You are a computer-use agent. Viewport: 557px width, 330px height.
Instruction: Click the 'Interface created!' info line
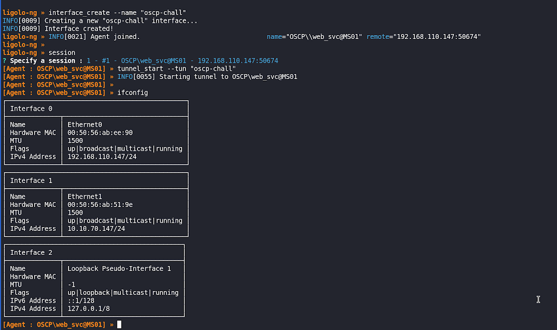tap(79, 28)
